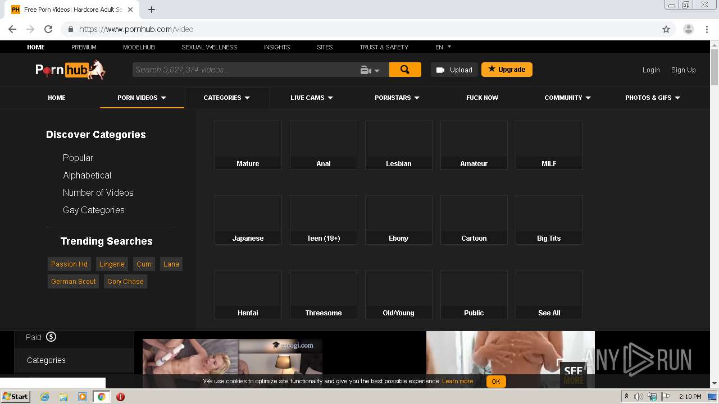This screenshot has height=404, width=719.
Task: Open the TRUST & SAFETY link
Action: point(384,47)
